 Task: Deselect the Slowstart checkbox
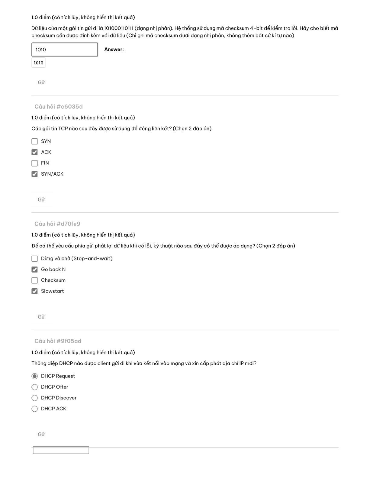click(x=35, y=291)
